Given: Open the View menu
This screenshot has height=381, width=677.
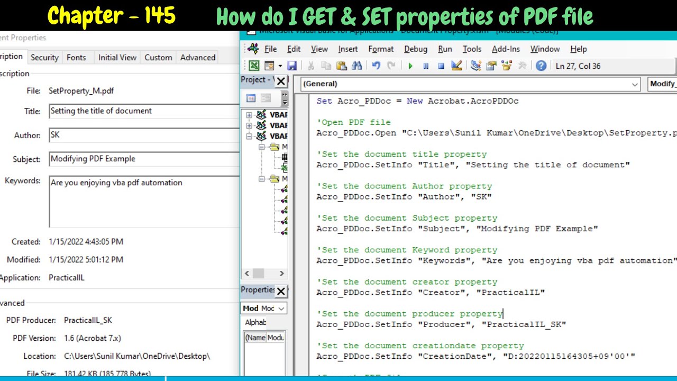Looking at the screenshot, I should 319,49.
